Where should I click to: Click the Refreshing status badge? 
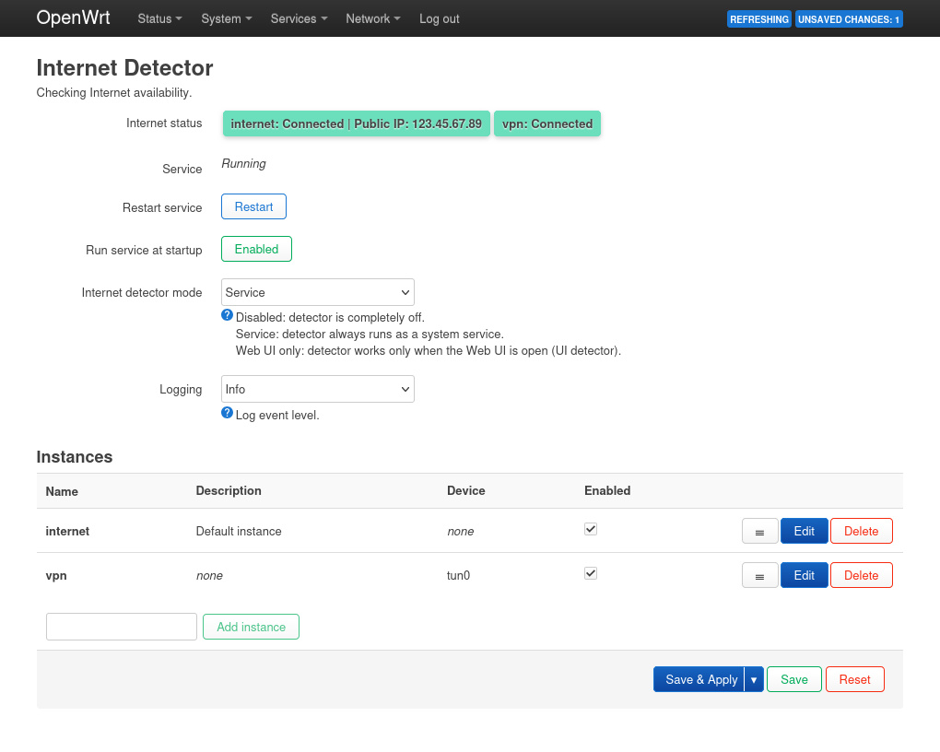pyautogui.click(x=758, y=19)
